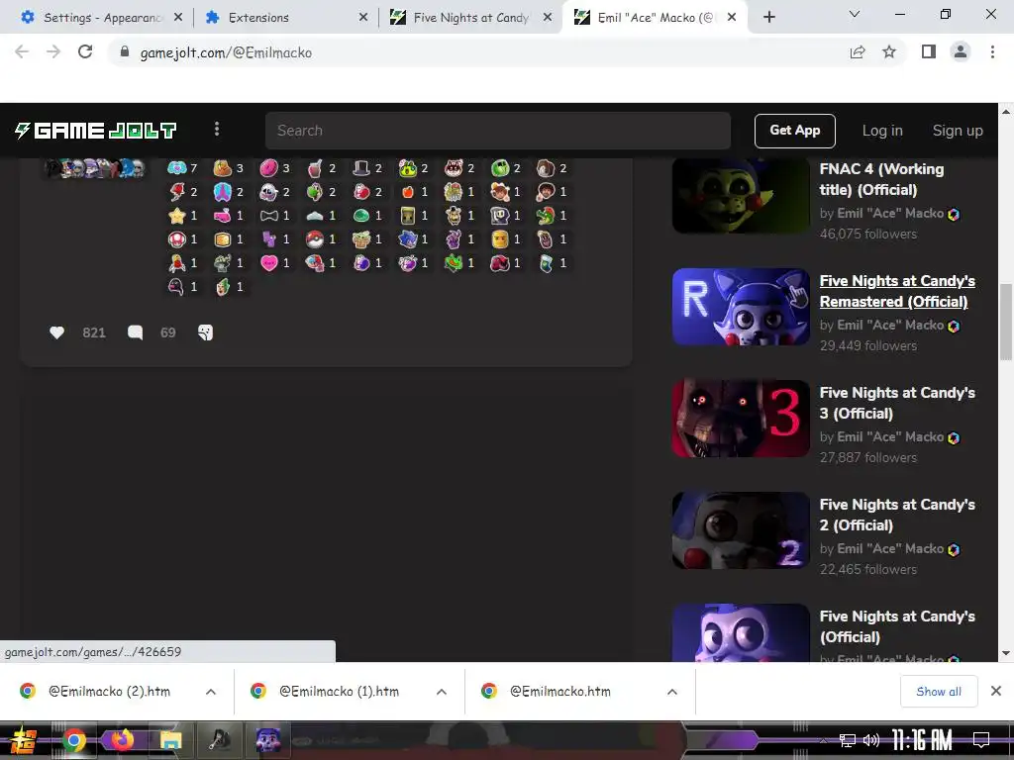Open Five Nights at Candy's 2 (Official) link
The width and height of the screenshot is (1014, 760).
(897, 515)
